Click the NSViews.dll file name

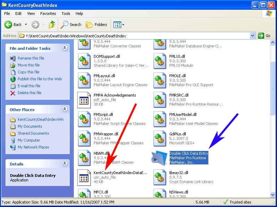tap(179, 192)
